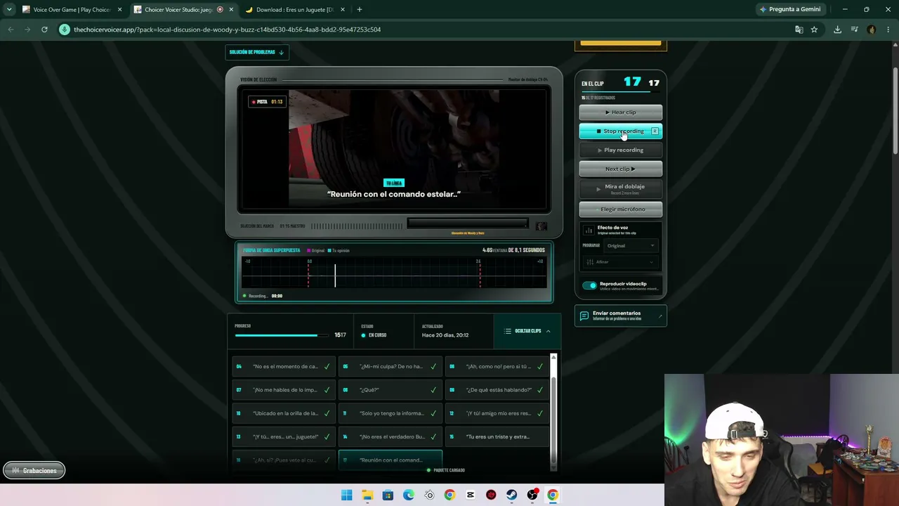
Task: Select clip 10 "Ubicado en la orilla de la..."
Action: coord(284,413)
